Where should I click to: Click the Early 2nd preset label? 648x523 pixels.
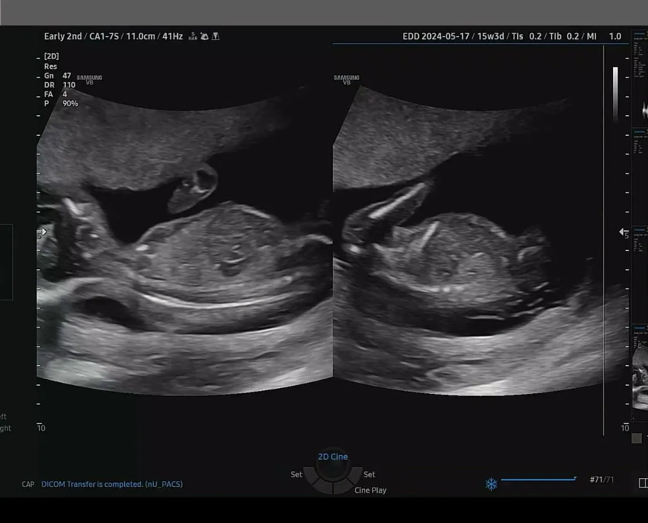63,37
